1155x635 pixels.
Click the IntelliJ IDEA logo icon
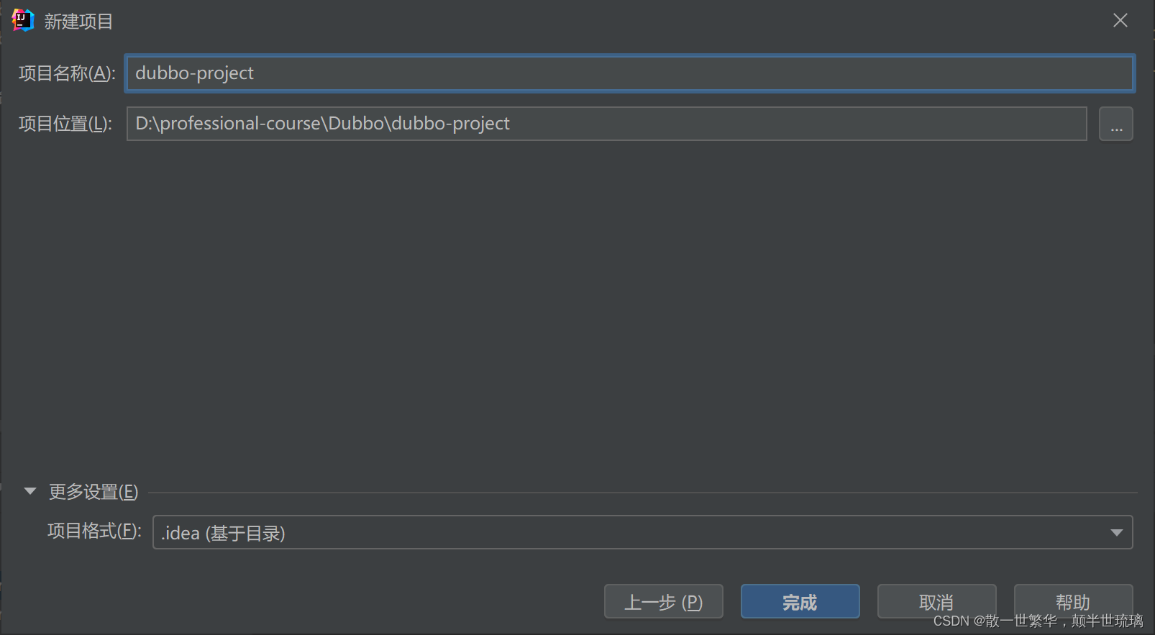(x=23, y=21)
